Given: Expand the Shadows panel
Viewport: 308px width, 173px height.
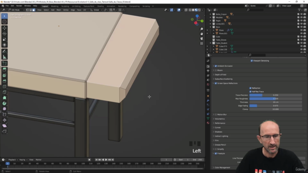Looking at the screenshot, I should [x=218, y=132].
